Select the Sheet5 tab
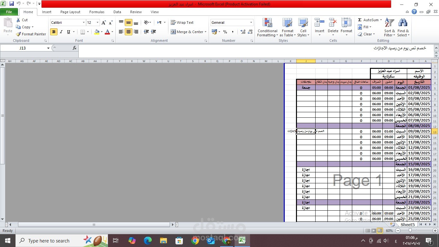Screen dimensions: 439x247 408,224
